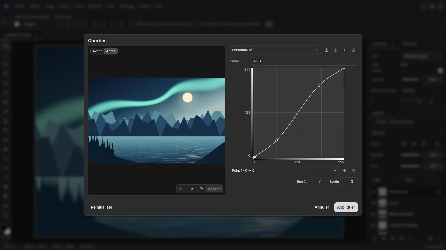The image size is (446, 250).
Task: Click the export preset upload icon
Action: coord(327,50)
